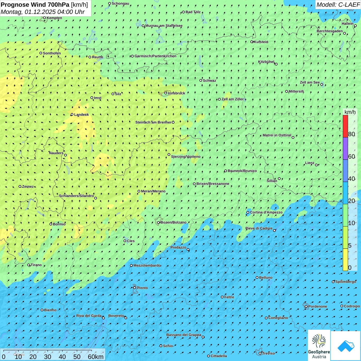Click the Bassano del Grappa label
The image size is (361, 361).
[x=184, y=335]
